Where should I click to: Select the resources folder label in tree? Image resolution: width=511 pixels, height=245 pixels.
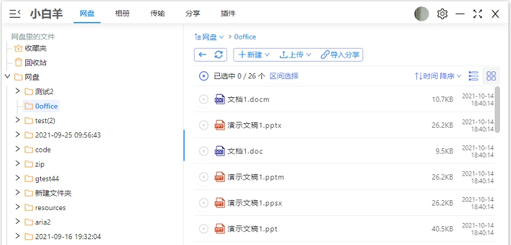coord(51,207)
